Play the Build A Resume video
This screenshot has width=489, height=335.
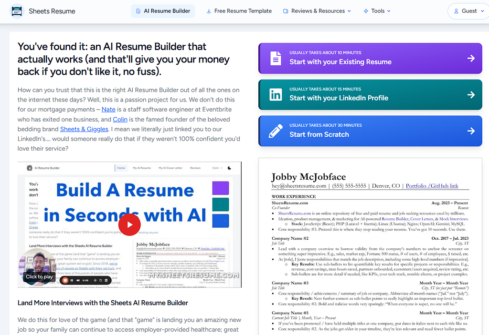(x=129, y=225)
